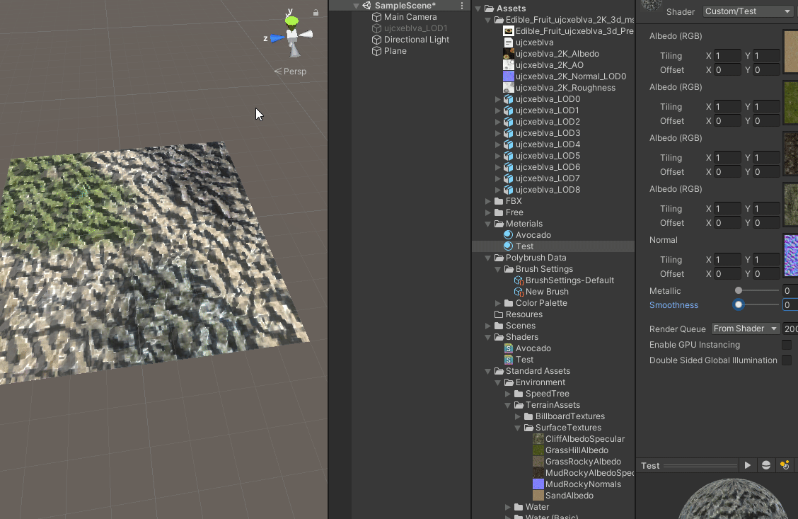This screenshot has width=798, height=519.
Task: Open Render Queue From Shader dropdown
Action: [745, 329]
